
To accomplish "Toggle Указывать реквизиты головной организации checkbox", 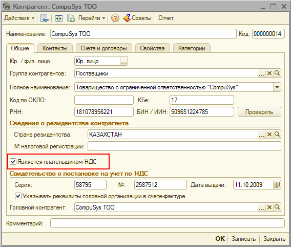I will [18, 196].
